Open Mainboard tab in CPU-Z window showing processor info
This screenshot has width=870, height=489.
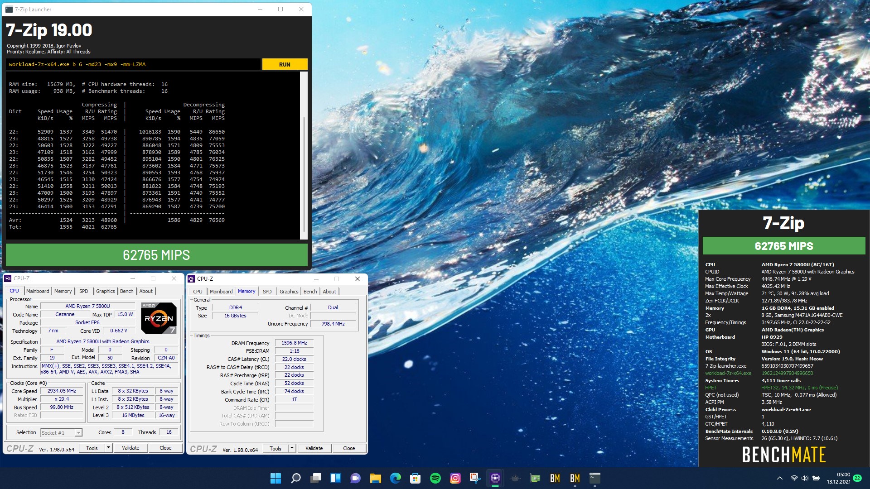coord(38,291)
